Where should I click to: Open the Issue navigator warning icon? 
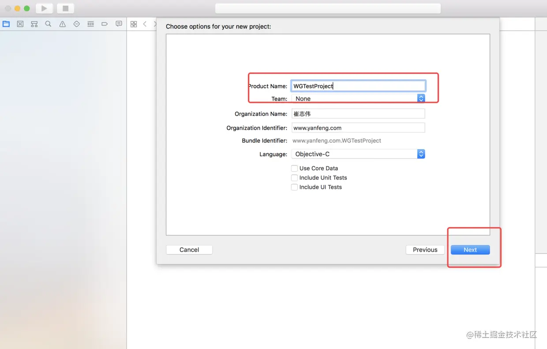pos(62,24)
